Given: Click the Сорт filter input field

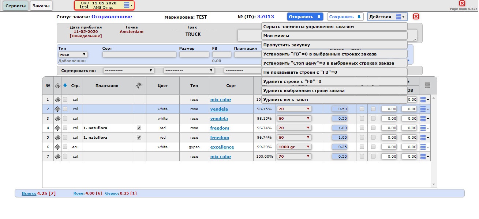Looking at the screenshot, I should pos(139,54).
